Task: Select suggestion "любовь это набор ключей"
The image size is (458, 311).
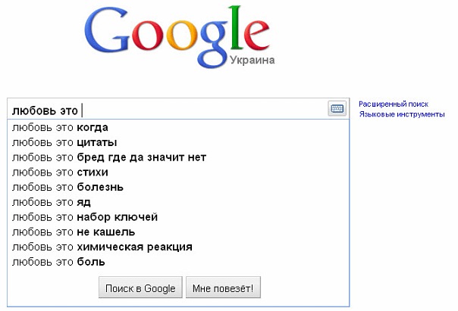Action: tap(84, 217)
